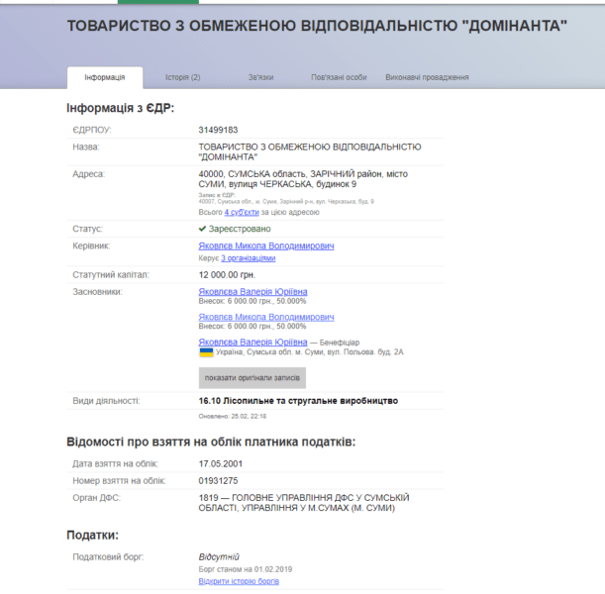Switch to the Історія (2) tab
Viewport: 605px width, 594px height.
(182, 77)
